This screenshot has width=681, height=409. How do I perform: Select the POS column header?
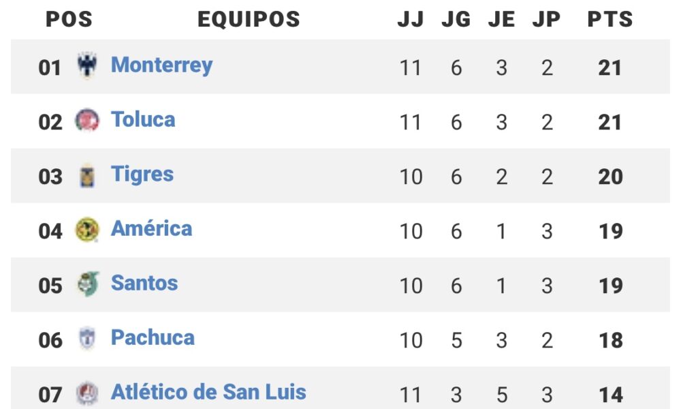click(x=69, y=19)
